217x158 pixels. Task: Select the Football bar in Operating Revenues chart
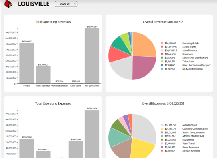[27, 63]
